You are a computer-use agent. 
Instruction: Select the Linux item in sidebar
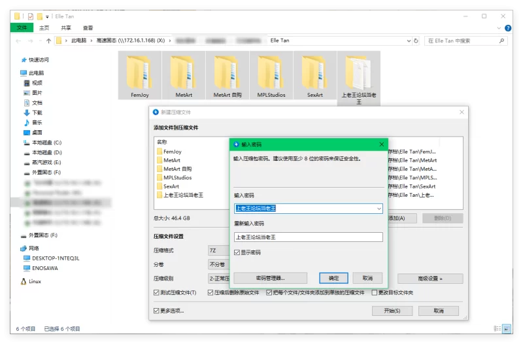point(34,281)
